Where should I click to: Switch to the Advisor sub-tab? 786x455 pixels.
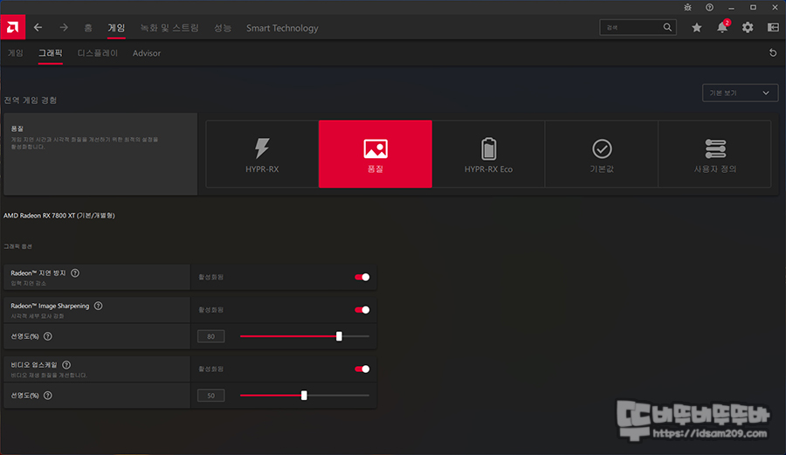tap(147, 52)
